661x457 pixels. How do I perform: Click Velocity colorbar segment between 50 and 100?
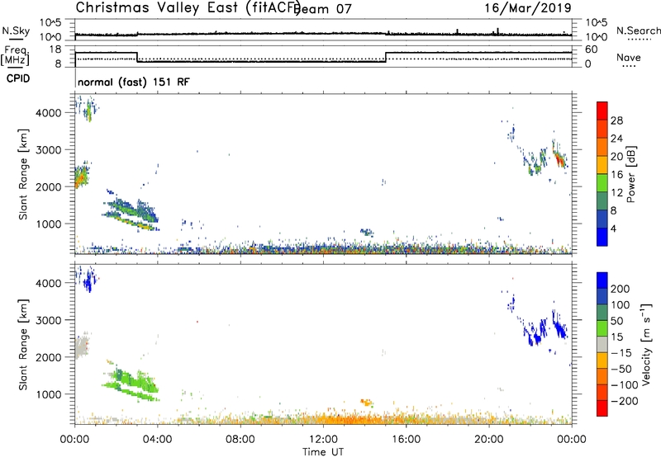pos(602,313)
